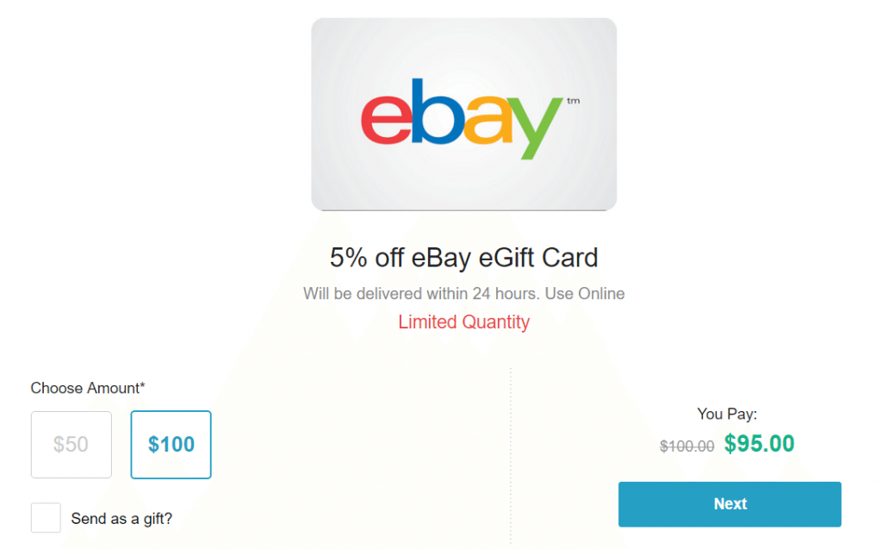Click the "Send as a gift?" label text
This screenshot has width=882, height=549.
[121, 519]
